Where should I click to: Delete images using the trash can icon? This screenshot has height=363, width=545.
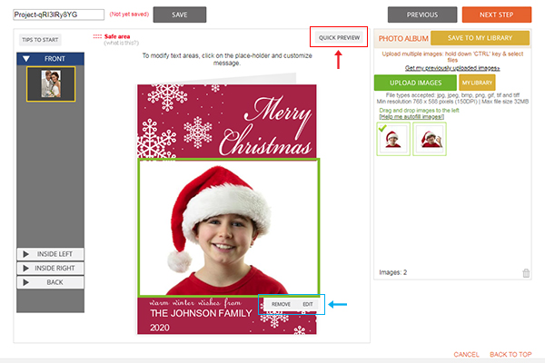(526, 273)
